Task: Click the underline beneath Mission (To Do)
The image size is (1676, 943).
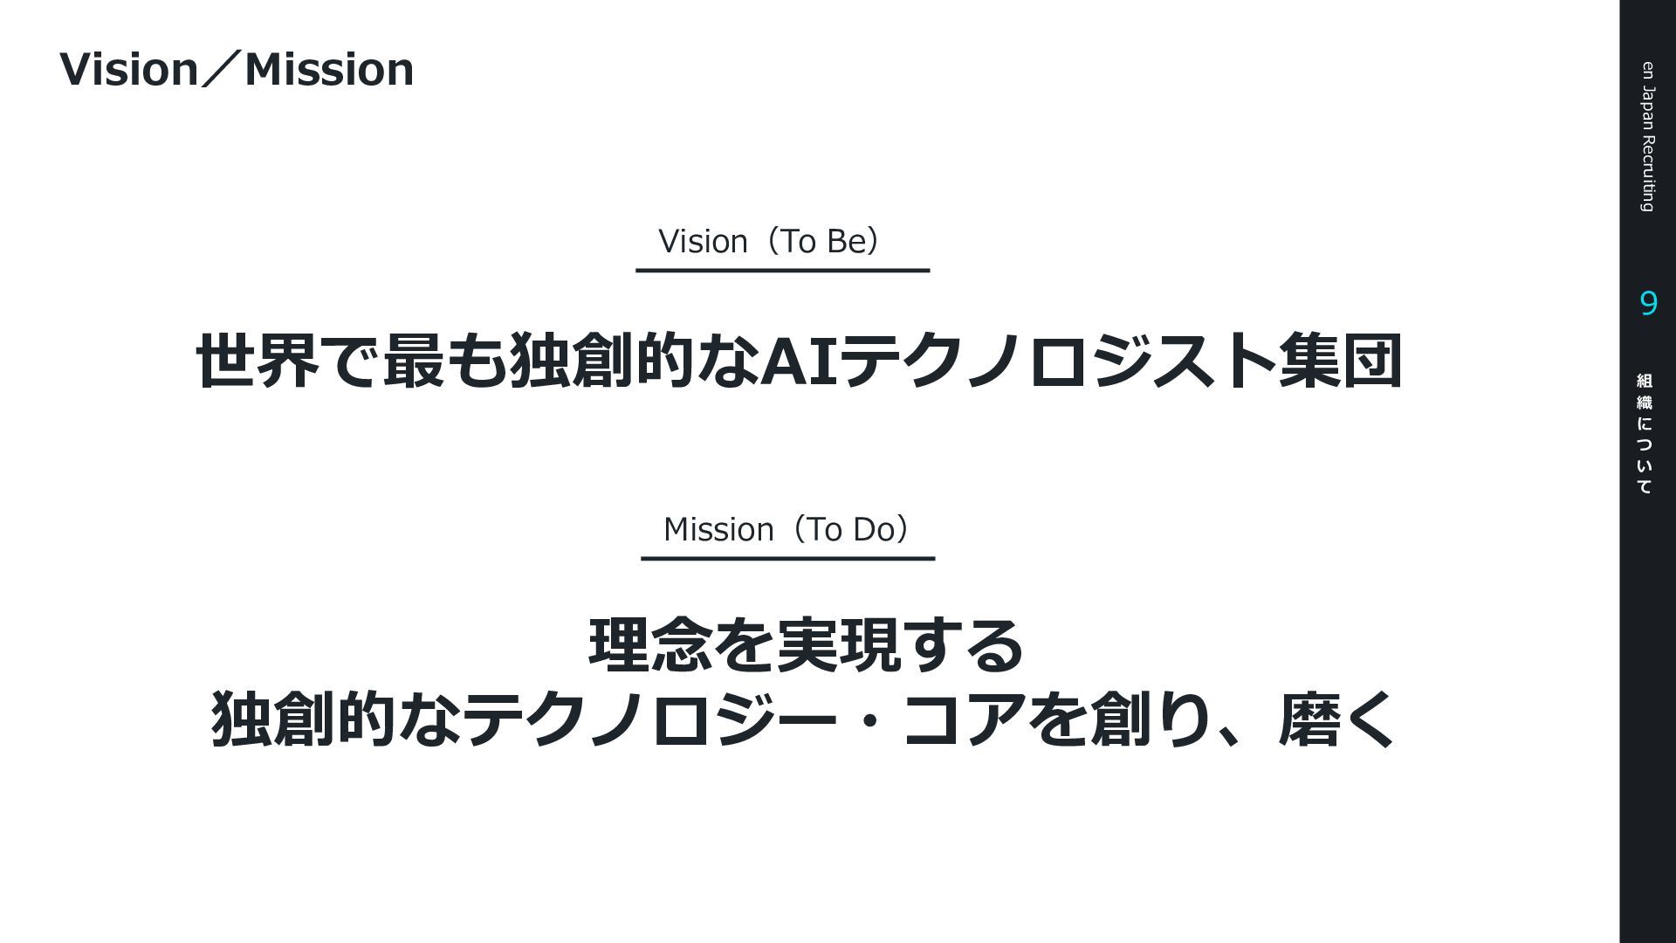Action: point(787,558)
